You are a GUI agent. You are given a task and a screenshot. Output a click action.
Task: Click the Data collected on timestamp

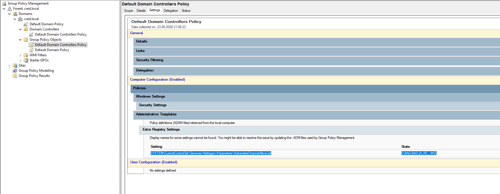(158, 27)
